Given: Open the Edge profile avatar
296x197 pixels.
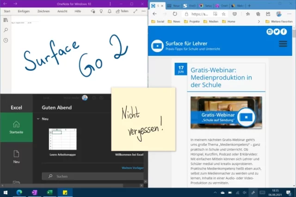Looking at the screenshot, I should (x=278, y=14).
